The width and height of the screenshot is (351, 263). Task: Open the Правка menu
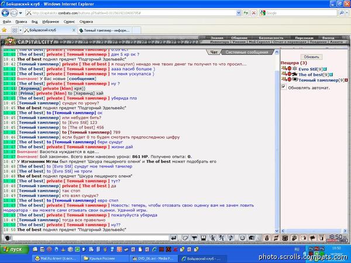(x=21, y=22)
